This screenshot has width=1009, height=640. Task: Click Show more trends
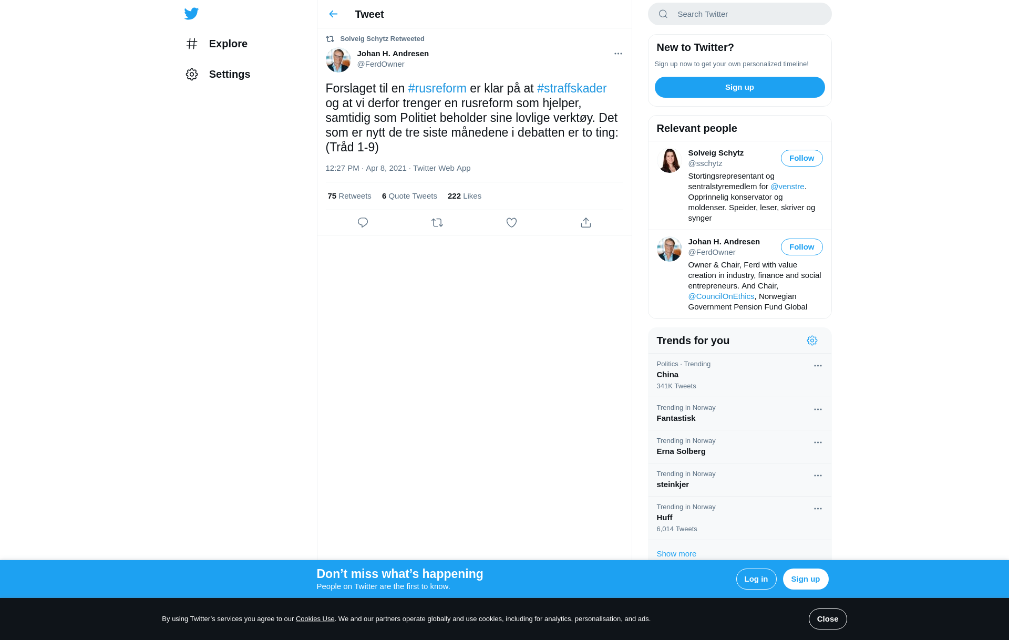click(676, 554)
